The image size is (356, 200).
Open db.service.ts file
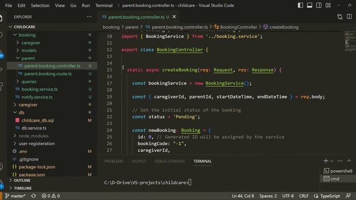(x=52, y=128)
